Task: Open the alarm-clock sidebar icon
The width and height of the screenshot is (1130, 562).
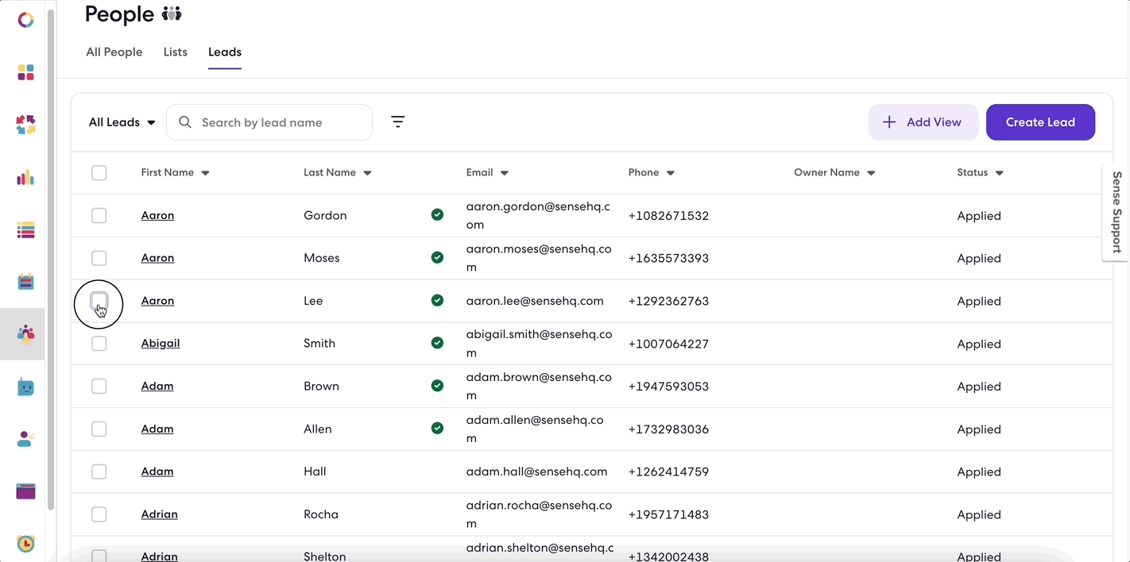Action: [x=25, y=544]
